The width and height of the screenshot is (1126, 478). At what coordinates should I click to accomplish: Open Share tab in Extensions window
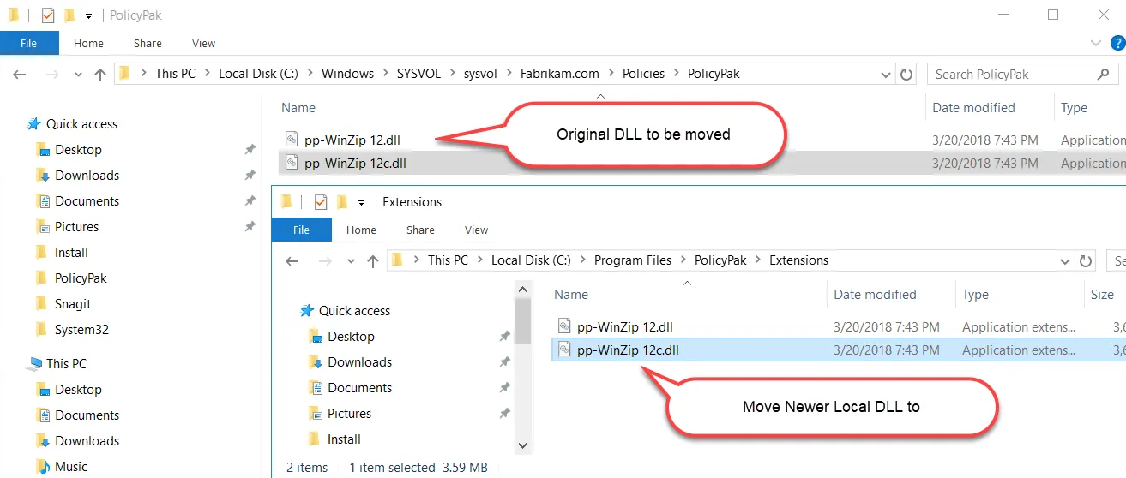420,230
